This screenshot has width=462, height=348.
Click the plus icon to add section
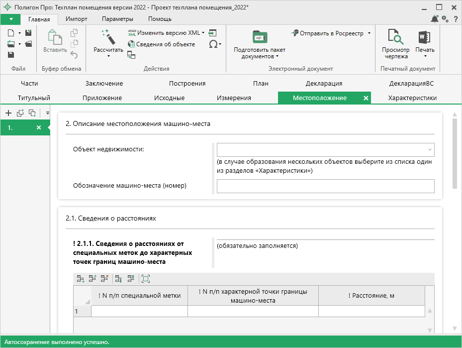pyautogui.click(x=8, y=113)
